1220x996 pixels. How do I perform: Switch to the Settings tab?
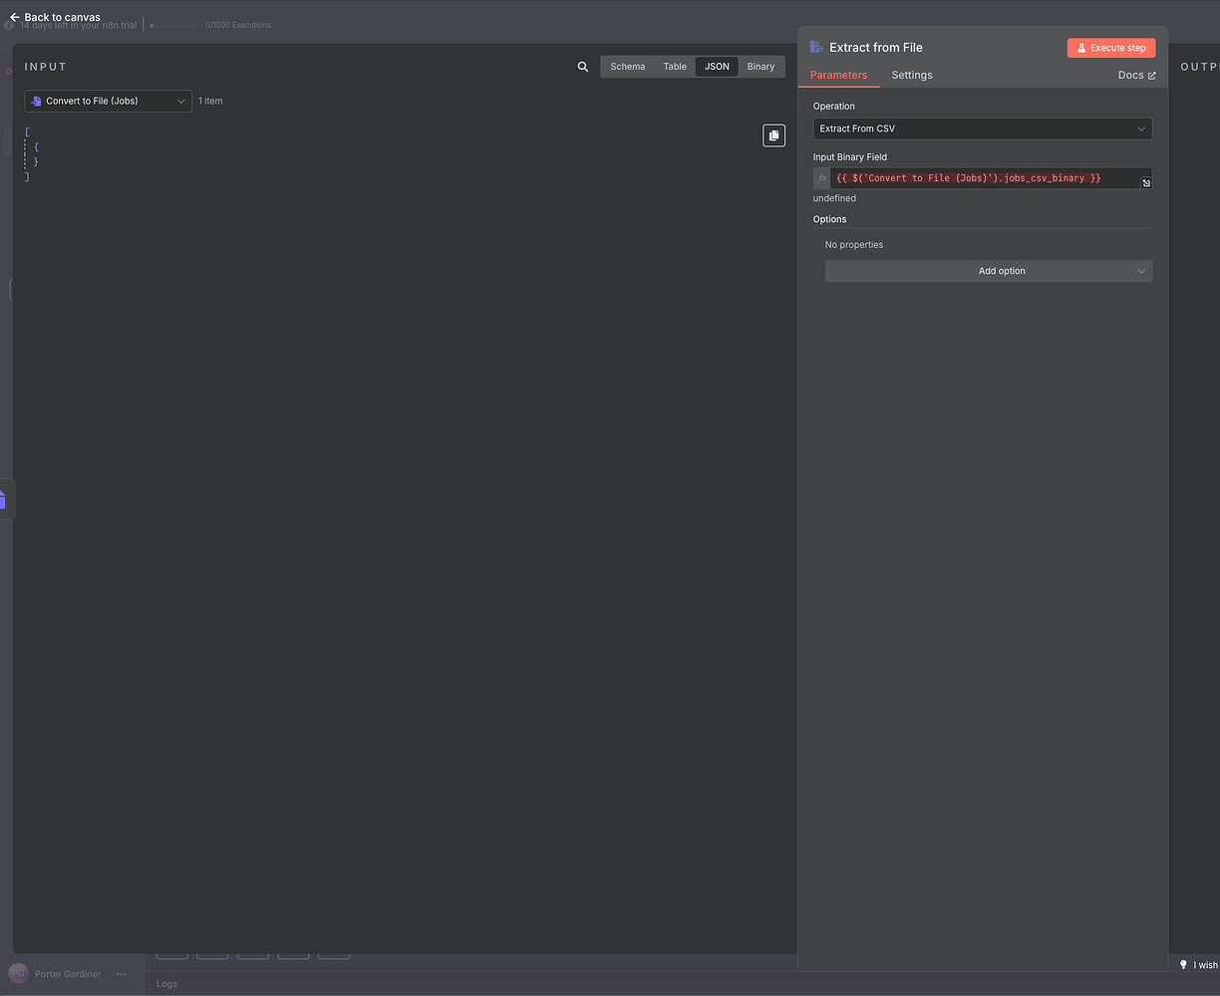(x=911, y=75)
